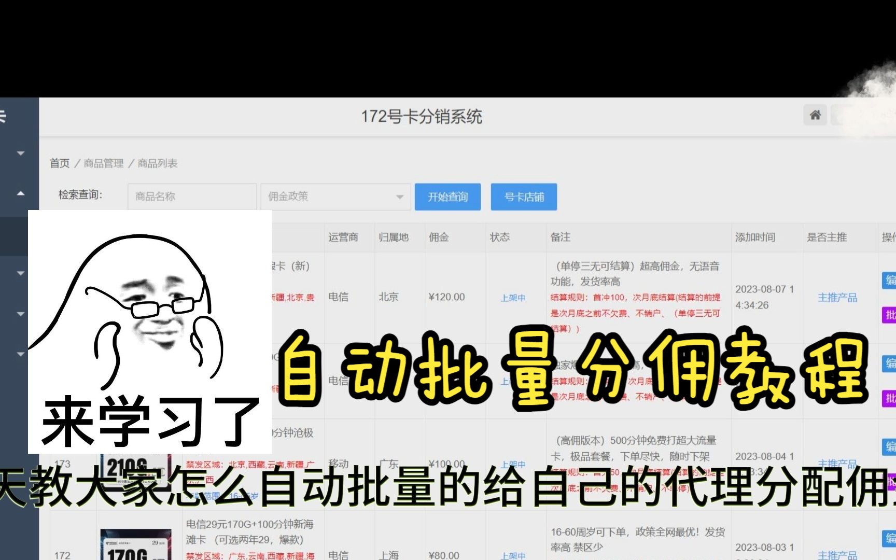896x560 pixels.
Task: Click 主推产品 in the 北京 row
Action: coord(837,298)
